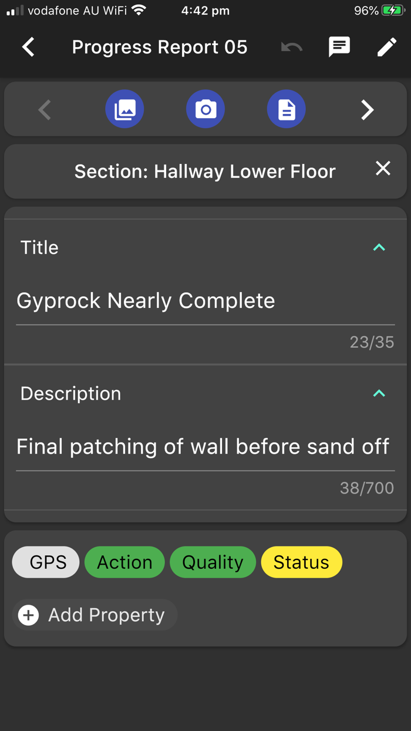Edit the description text about final patching
The height and width of the screenshot is (731, 411).
[203, 447]
